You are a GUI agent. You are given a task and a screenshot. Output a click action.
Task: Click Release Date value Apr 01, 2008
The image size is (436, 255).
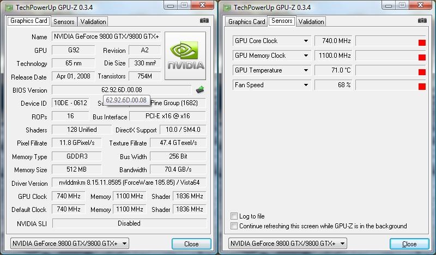click(x=74, y=76)
